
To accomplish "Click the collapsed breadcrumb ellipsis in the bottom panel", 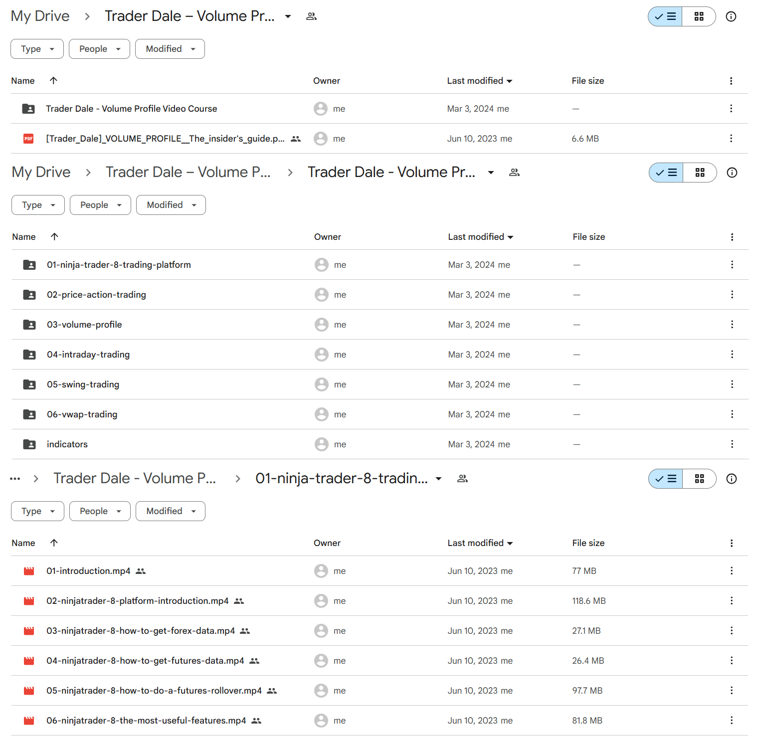I will click(15, 479).
